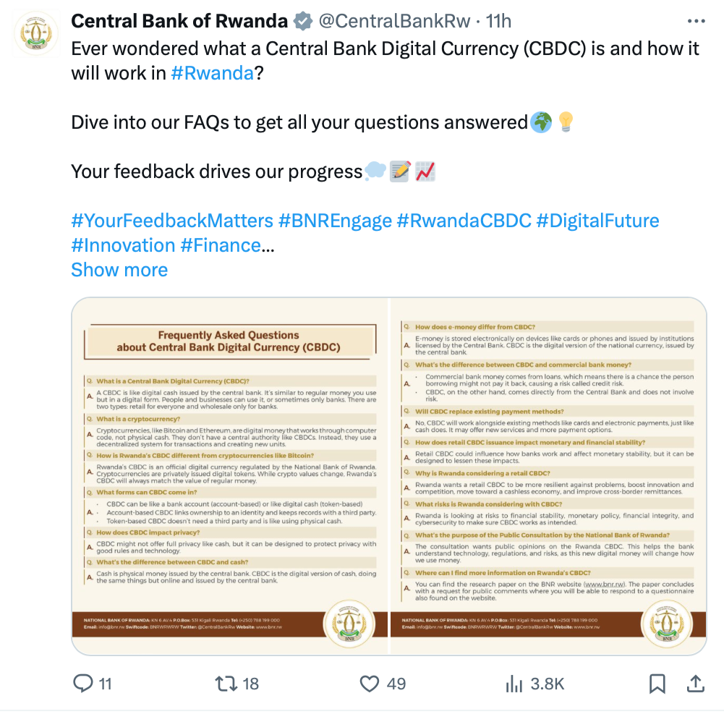Open the three-dot more options menu
The width and height of the screenshot is (724, 714).
pyautogui.click(x=697, y=21)
